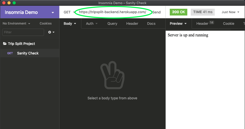This screenshot has height=129, width=245.
Task: Switch to the Query tab
Action: tap(112, 23)
